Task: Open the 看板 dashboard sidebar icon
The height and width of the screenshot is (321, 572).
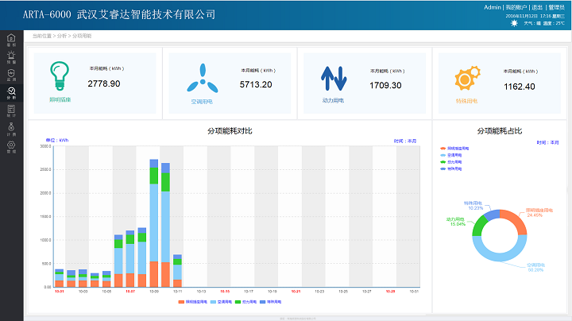Action: click(x=11, y=40)
